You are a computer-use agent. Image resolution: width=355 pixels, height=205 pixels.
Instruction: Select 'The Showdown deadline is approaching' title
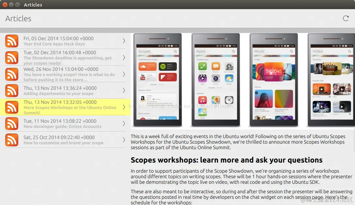67,60
